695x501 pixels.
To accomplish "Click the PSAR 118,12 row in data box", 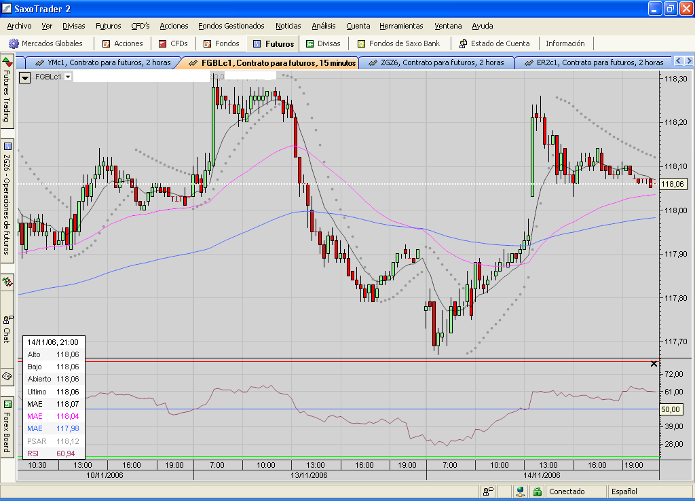I will pos(53,441).
